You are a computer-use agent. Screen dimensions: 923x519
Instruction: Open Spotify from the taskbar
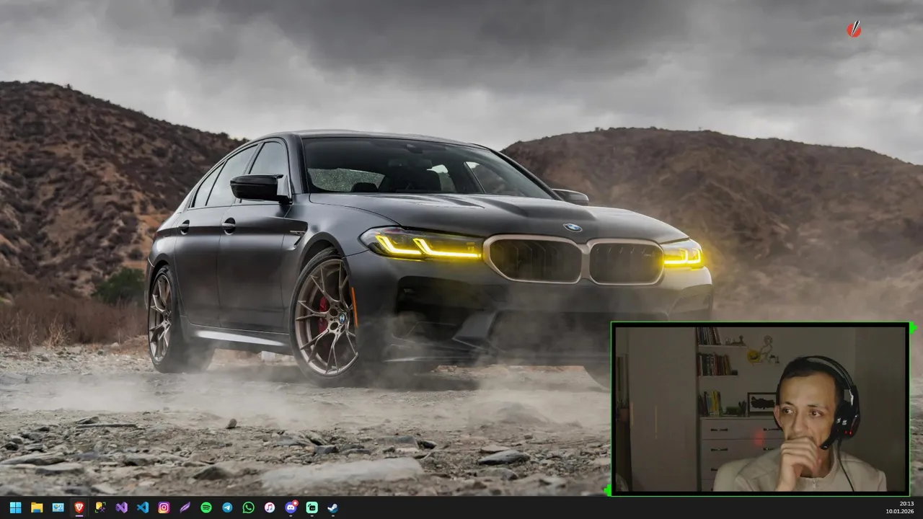[x=206, y=507]
